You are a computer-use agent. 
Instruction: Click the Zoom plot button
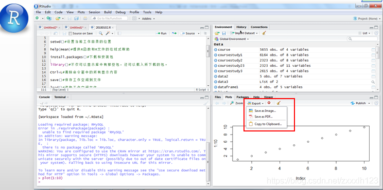pyautogui.click(x=236, y=103)
